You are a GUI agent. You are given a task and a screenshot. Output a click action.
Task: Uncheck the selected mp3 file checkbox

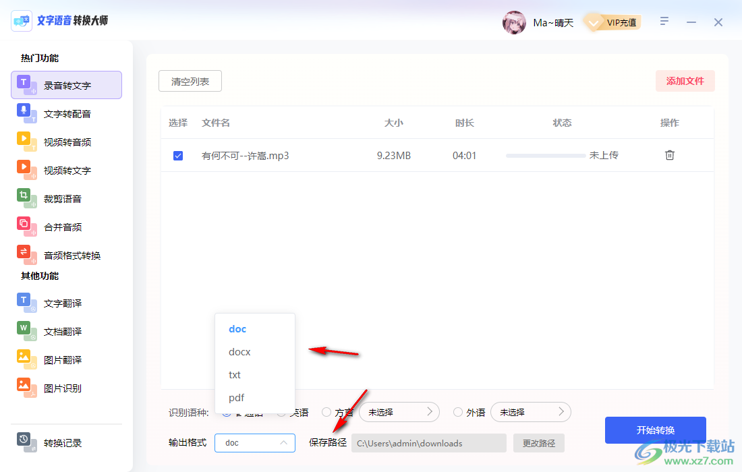point(177,155)
